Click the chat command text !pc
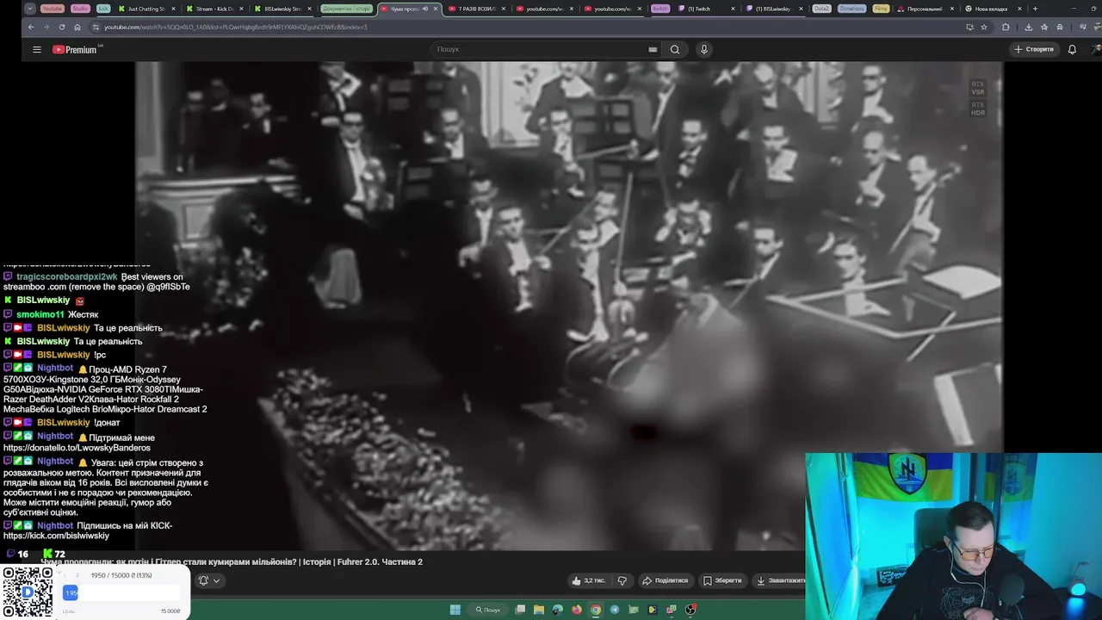 (99, 355)
